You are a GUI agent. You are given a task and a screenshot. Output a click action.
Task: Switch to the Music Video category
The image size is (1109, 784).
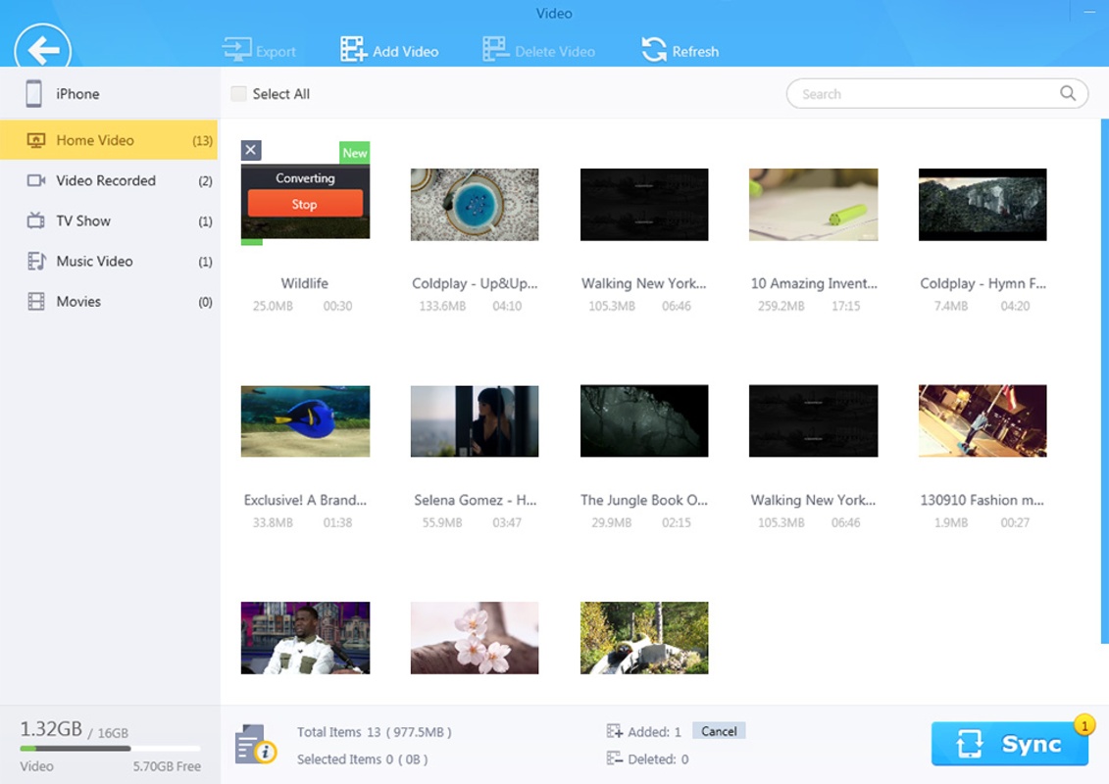[x=94, y=261]
